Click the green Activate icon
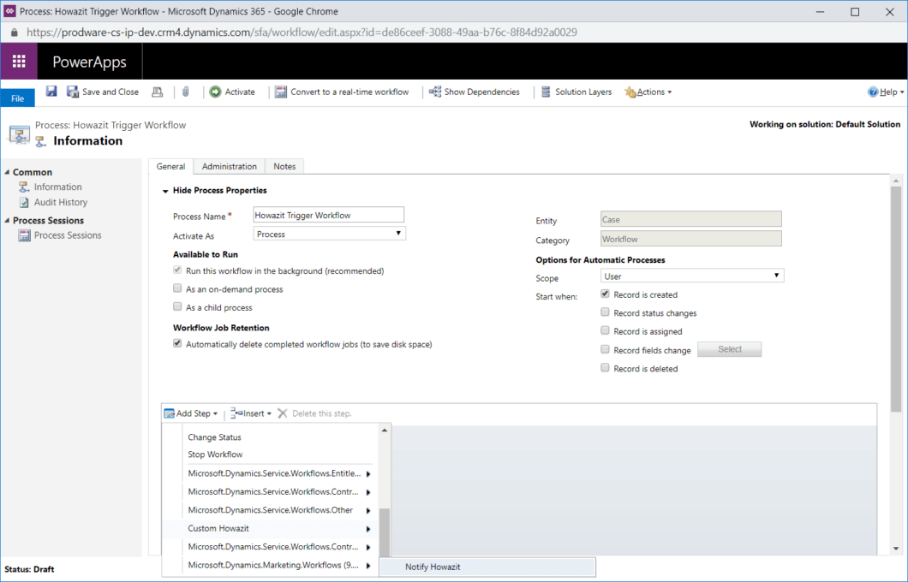This screenshot has height=582, width=908. pyautogui.click(x=215, y=92)
